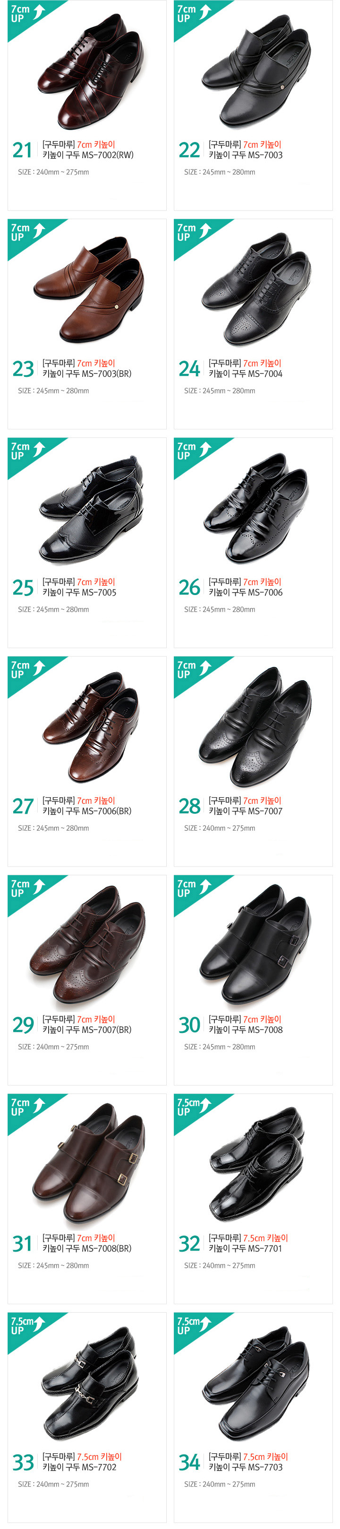Select the brown MS-7003(BR) loafer image
Viewport: 340px width, 1529px height.
(89, 290)
